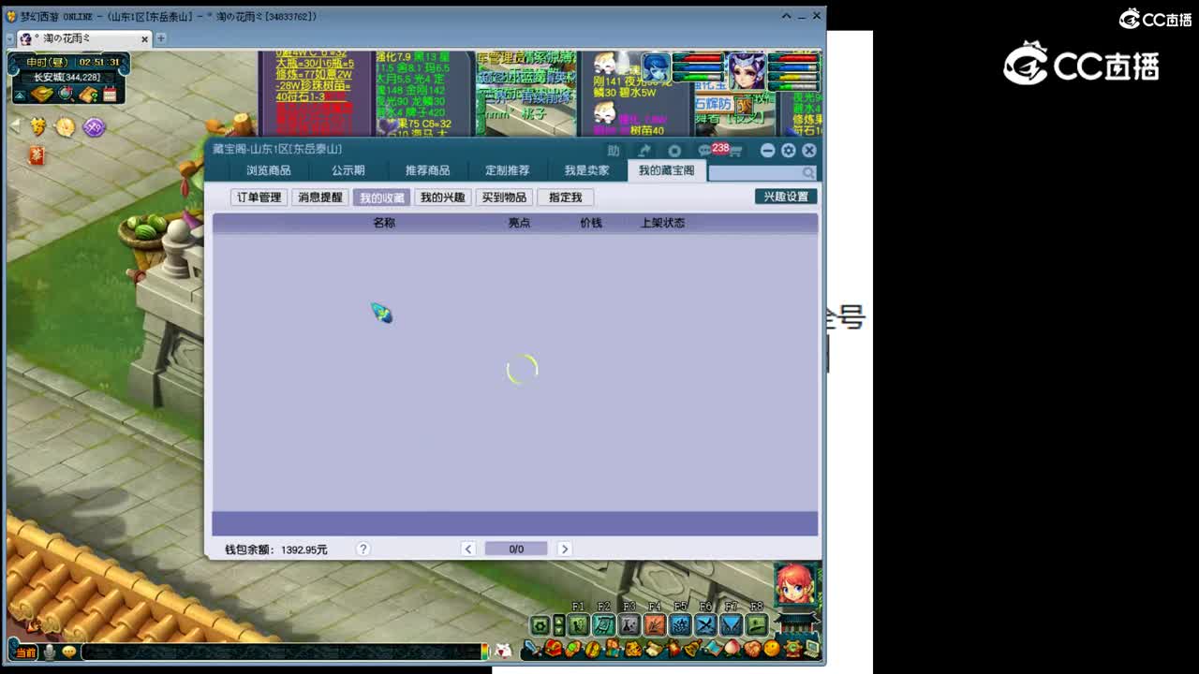The width and height of the screenshot is (1199, 674).
Task: Collapse the minimap panel arrow
Action: 20,95
